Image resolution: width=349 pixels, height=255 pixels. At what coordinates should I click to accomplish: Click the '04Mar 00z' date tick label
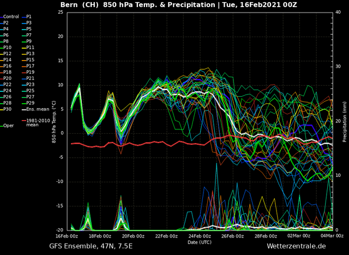point(333,236)
